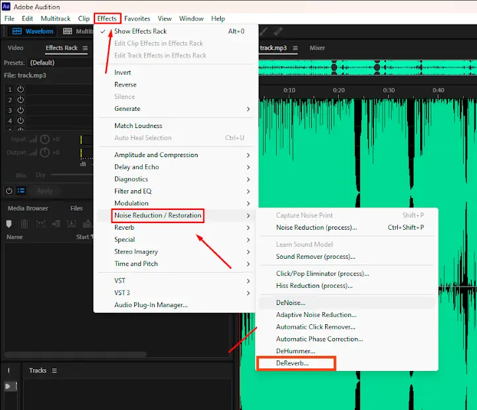Switch to Waveform view
This screenshot has height=410, width=477.
[x=33, y=31]
